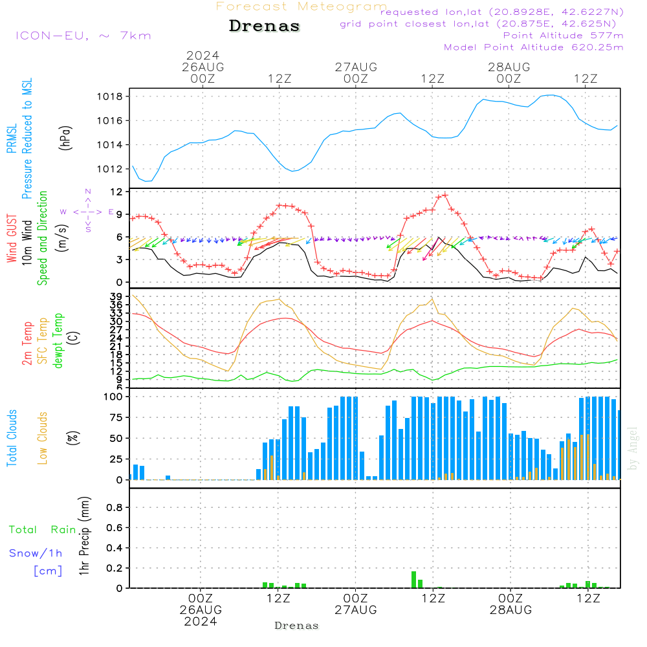Click the bottom-axis "28AUG" date label
The height and width of the screenshot is (647, 647).
tap(510, 610)
